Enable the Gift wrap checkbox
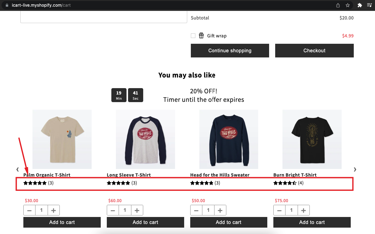The height and width of the screenshot is (234, 375). [193, 36]
